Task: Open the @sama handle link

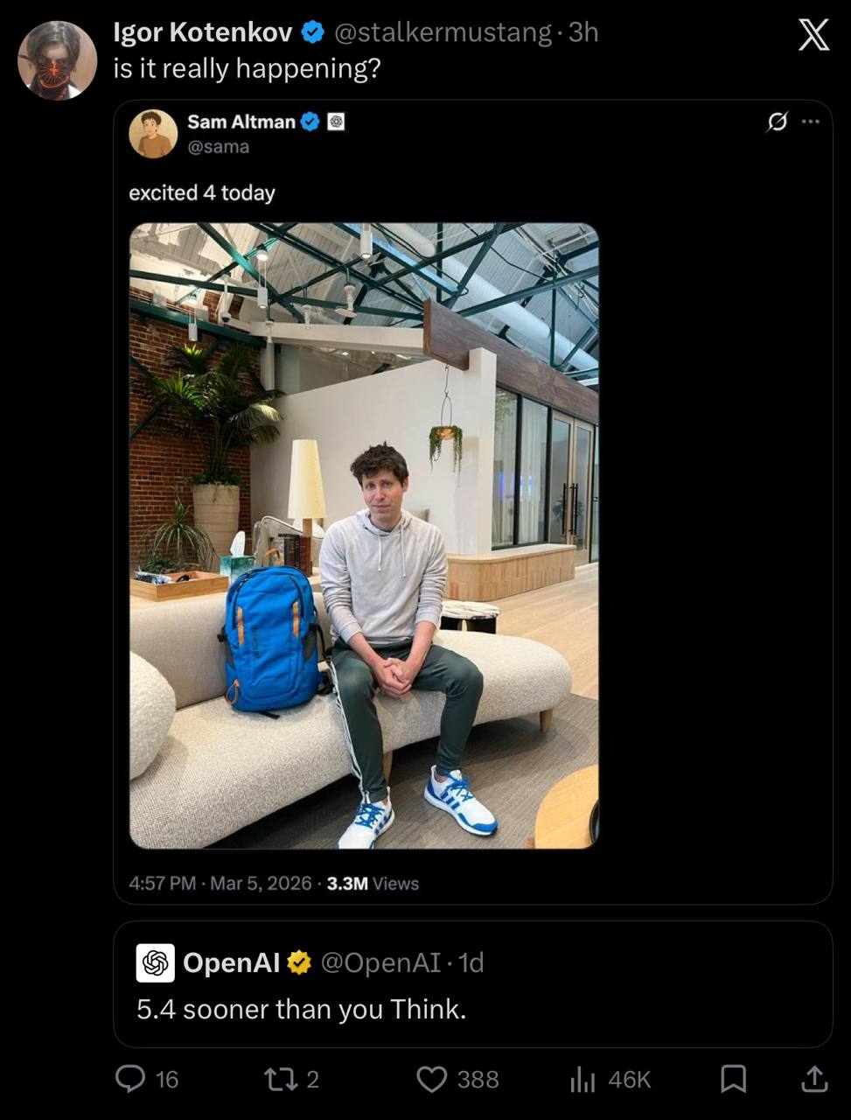Action: click(219, 147)
